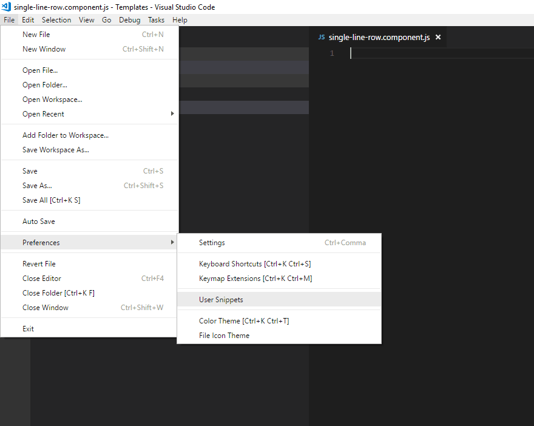Click line 1 in the editor area
Viewport: 534px width, 426px height.
[x=425, y=53]
